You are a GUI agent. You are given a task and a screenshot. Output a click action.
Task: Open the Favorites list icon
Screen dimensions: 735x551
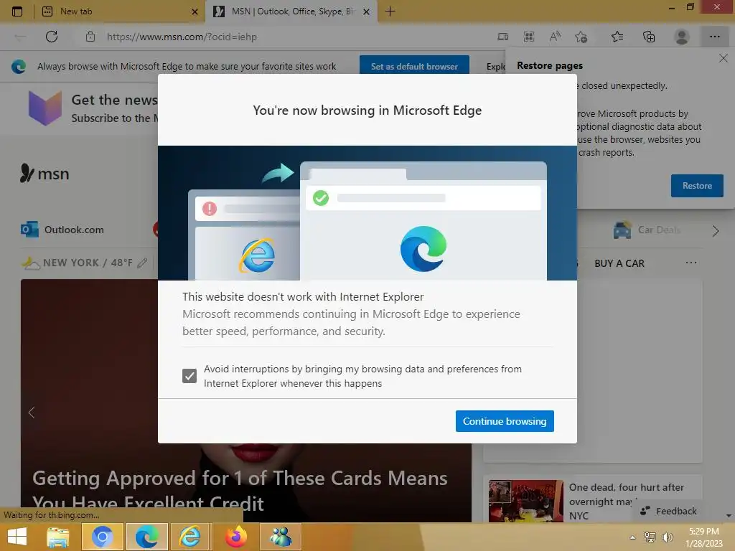(617, 37)
